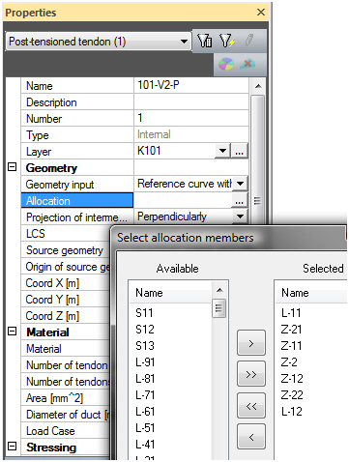
Task: Select the Area [mm^2] property row
Action: [x=66, y=398]
